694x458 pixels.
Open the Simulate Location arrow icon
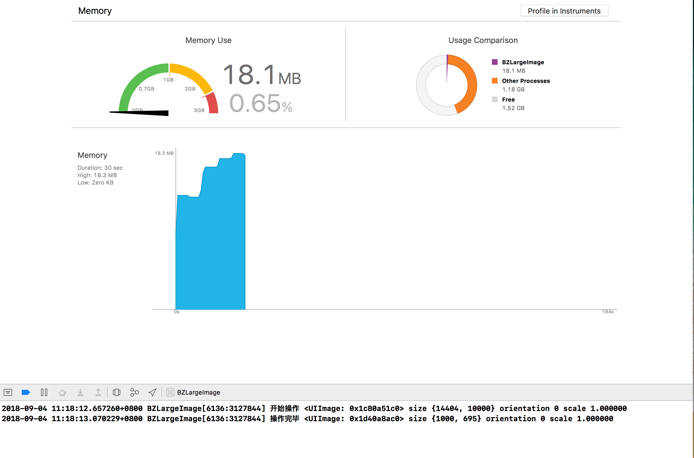152,392
